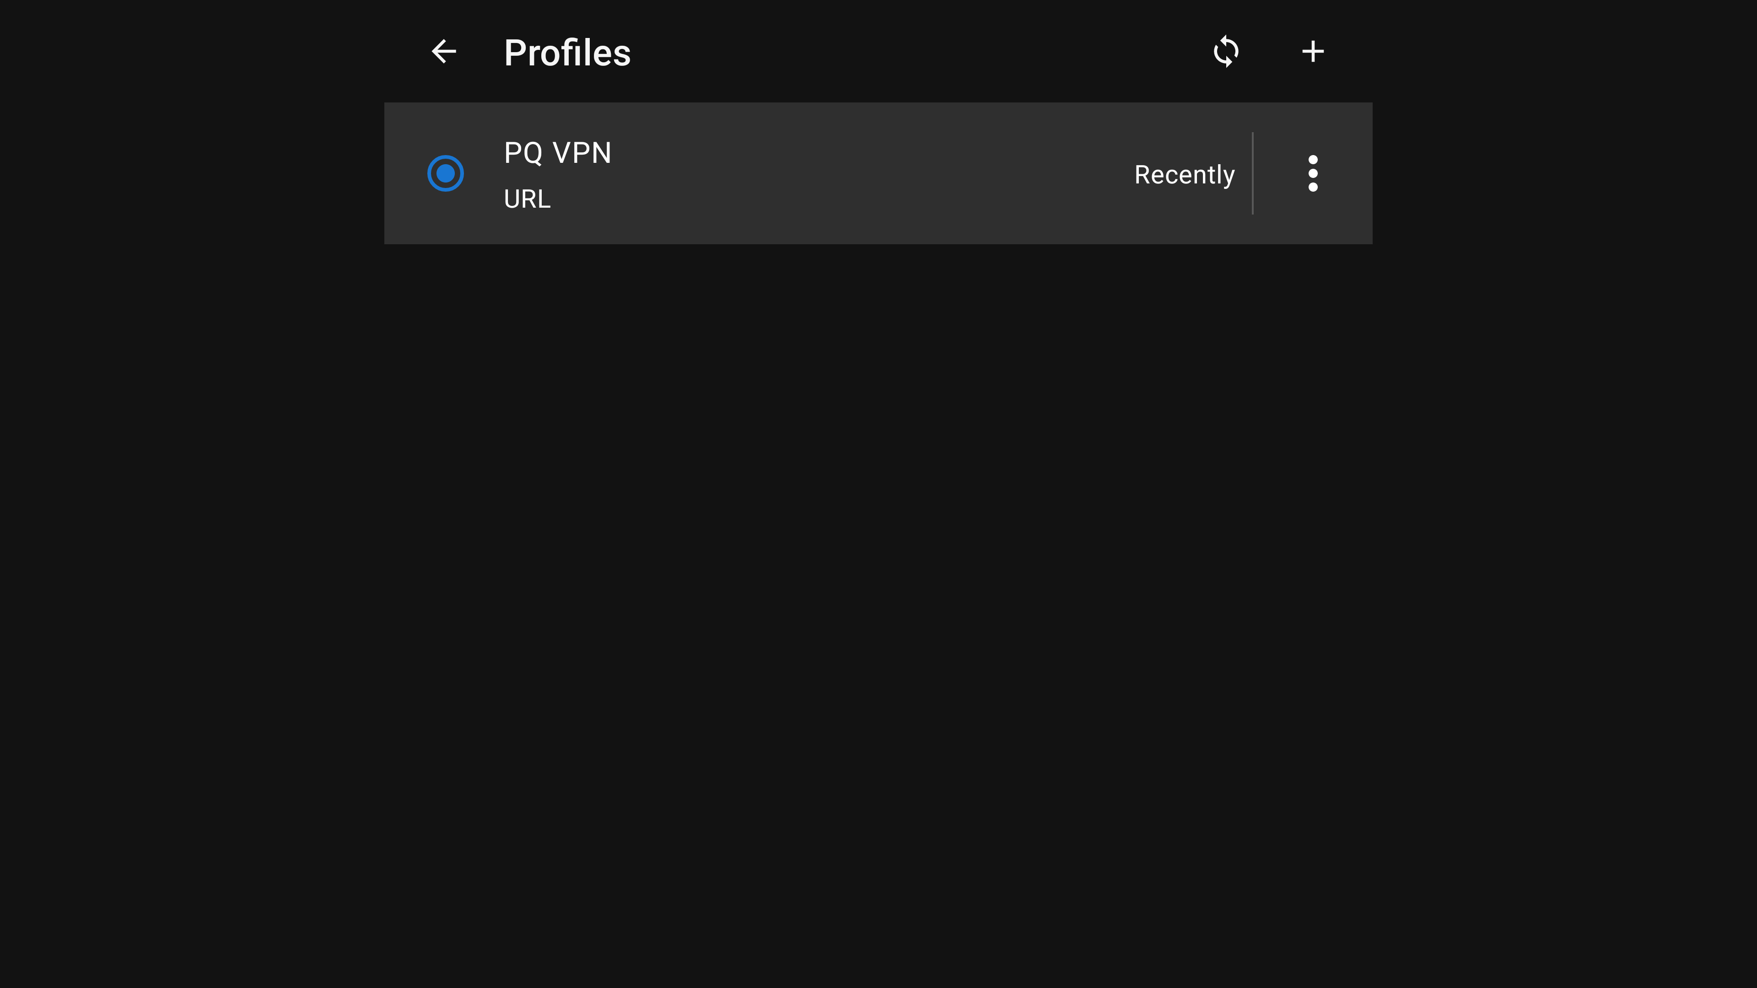Click the PQ VPN profile name
Screen dimensions: 1757x988
pos(557,153)
